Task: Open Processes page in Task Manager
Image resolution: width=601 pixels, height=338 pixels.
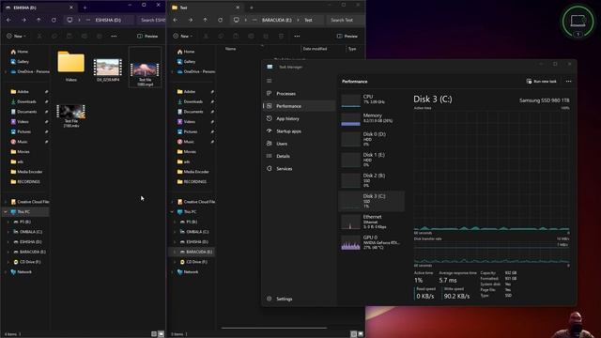Action: point(299,94)
